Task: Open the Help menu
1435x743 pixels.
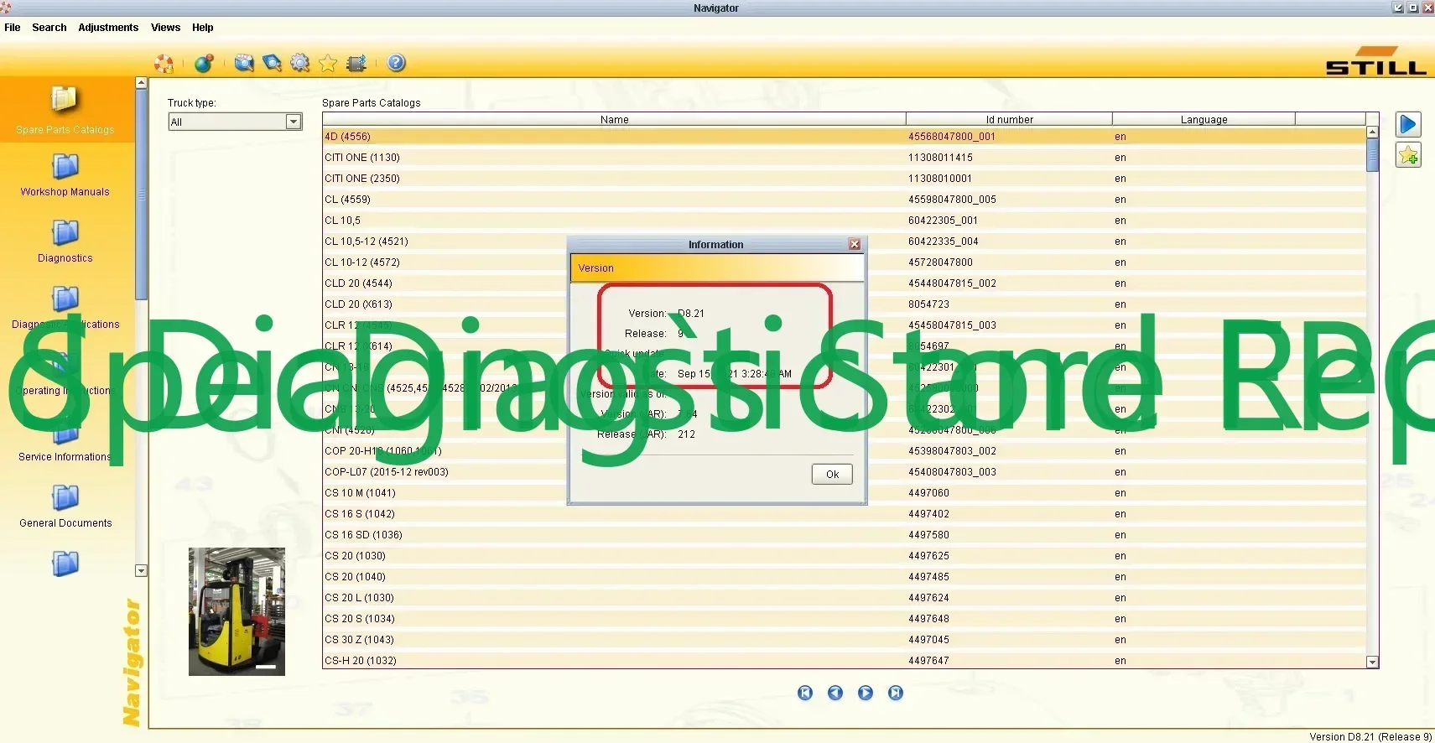Action: [203, 28]
